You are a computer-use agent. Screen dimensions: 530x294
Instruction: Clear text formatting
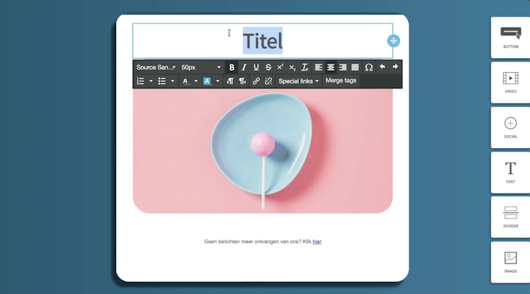(x=305, y=67)
